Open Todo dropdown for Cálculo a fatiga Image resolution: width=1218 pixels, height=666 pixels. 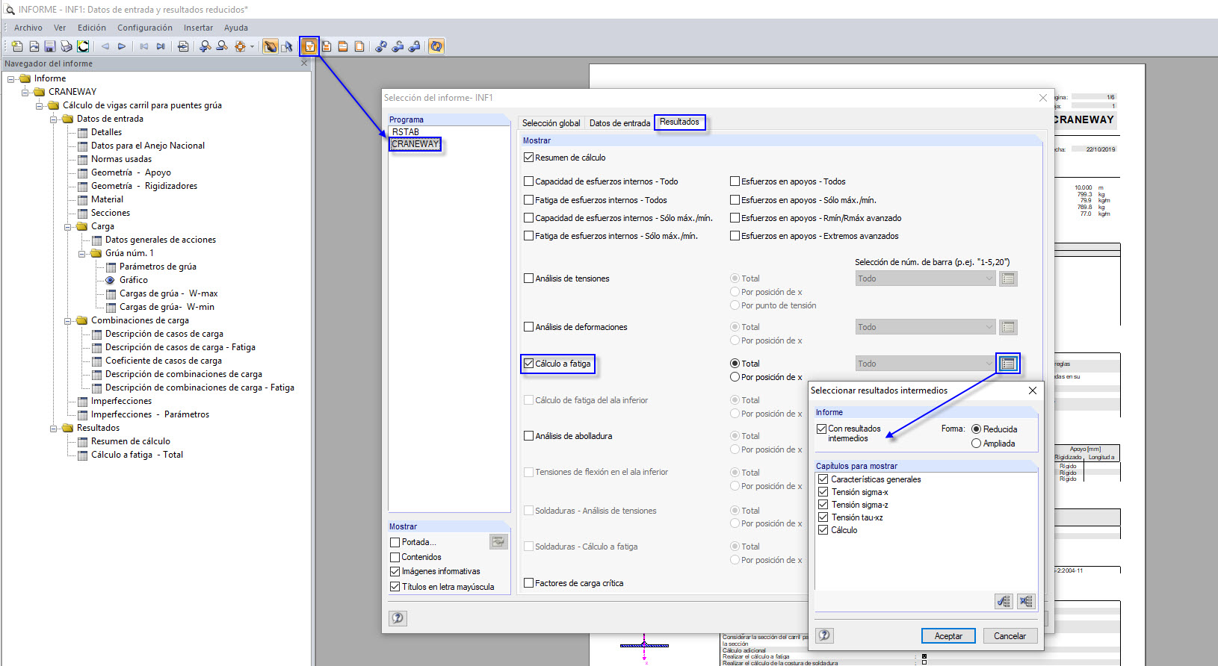click(x=925, y=364)
